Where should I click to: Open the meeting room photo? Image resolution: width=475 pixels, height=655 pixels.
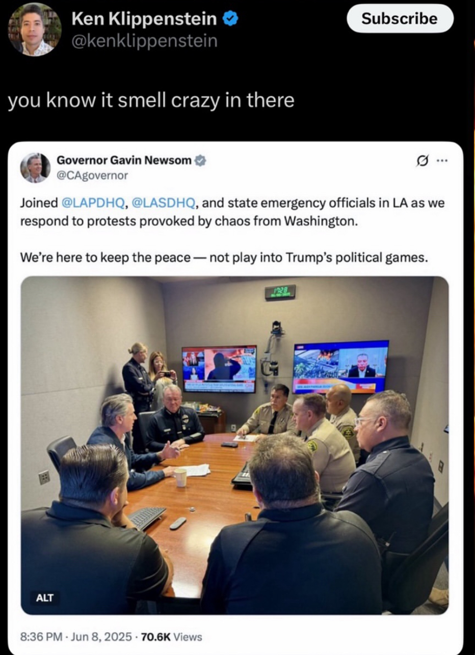click(234, 446)
